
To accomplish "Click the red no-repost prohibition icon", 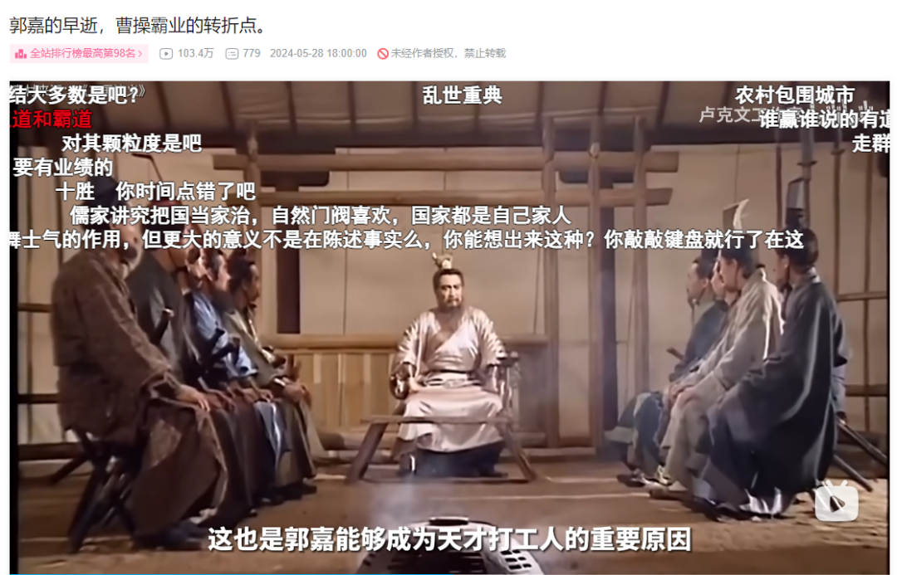I will [x=383, y=54].
